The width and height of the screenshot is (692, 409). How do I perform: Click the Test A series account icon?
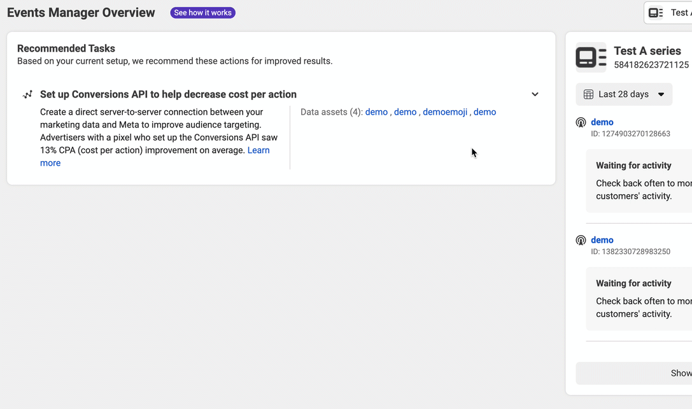click(x=591, y=57)
